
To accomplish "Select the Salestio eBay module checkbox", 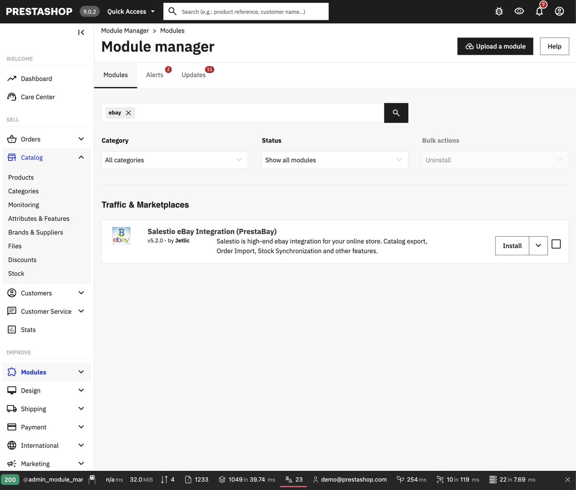I will (556, 244).
